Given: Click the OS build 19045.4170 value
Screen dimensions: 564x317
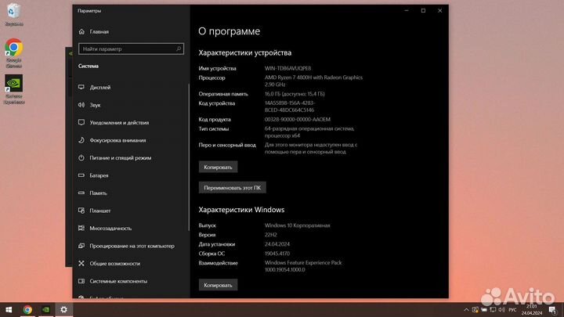Looking at the screenshot, I should pyautogui.click(x=277, y=254).
